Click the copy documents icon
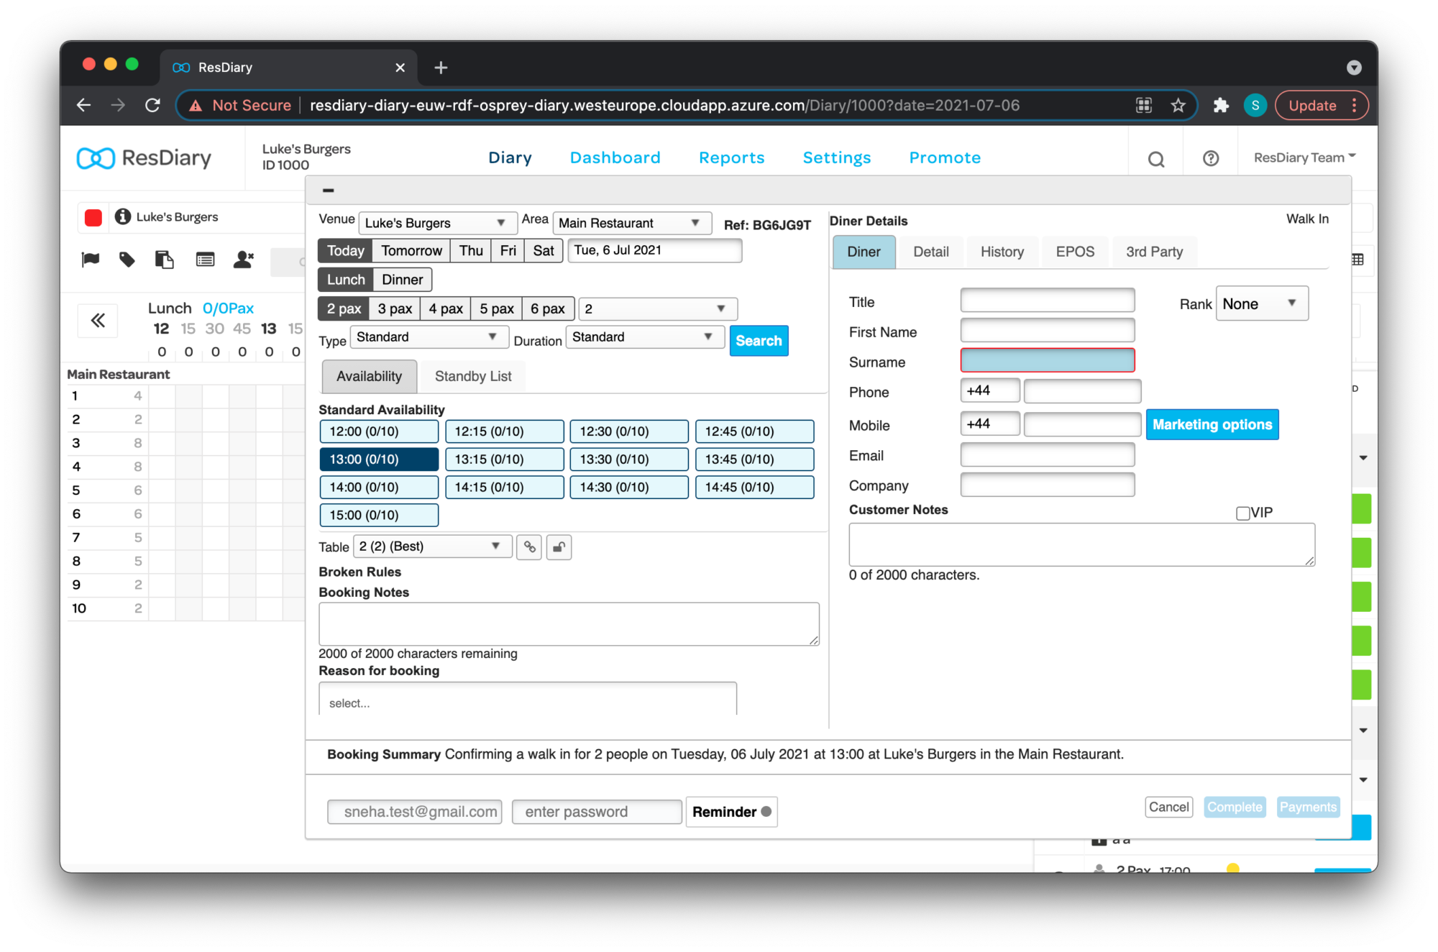Viewport: 1438px width, 952px height. tap(165, 260)
